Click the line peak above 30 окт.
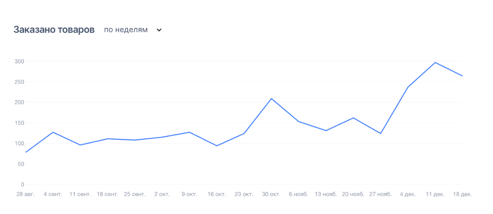The height and width of the screenshot is (214, 493). pos(271,98)
